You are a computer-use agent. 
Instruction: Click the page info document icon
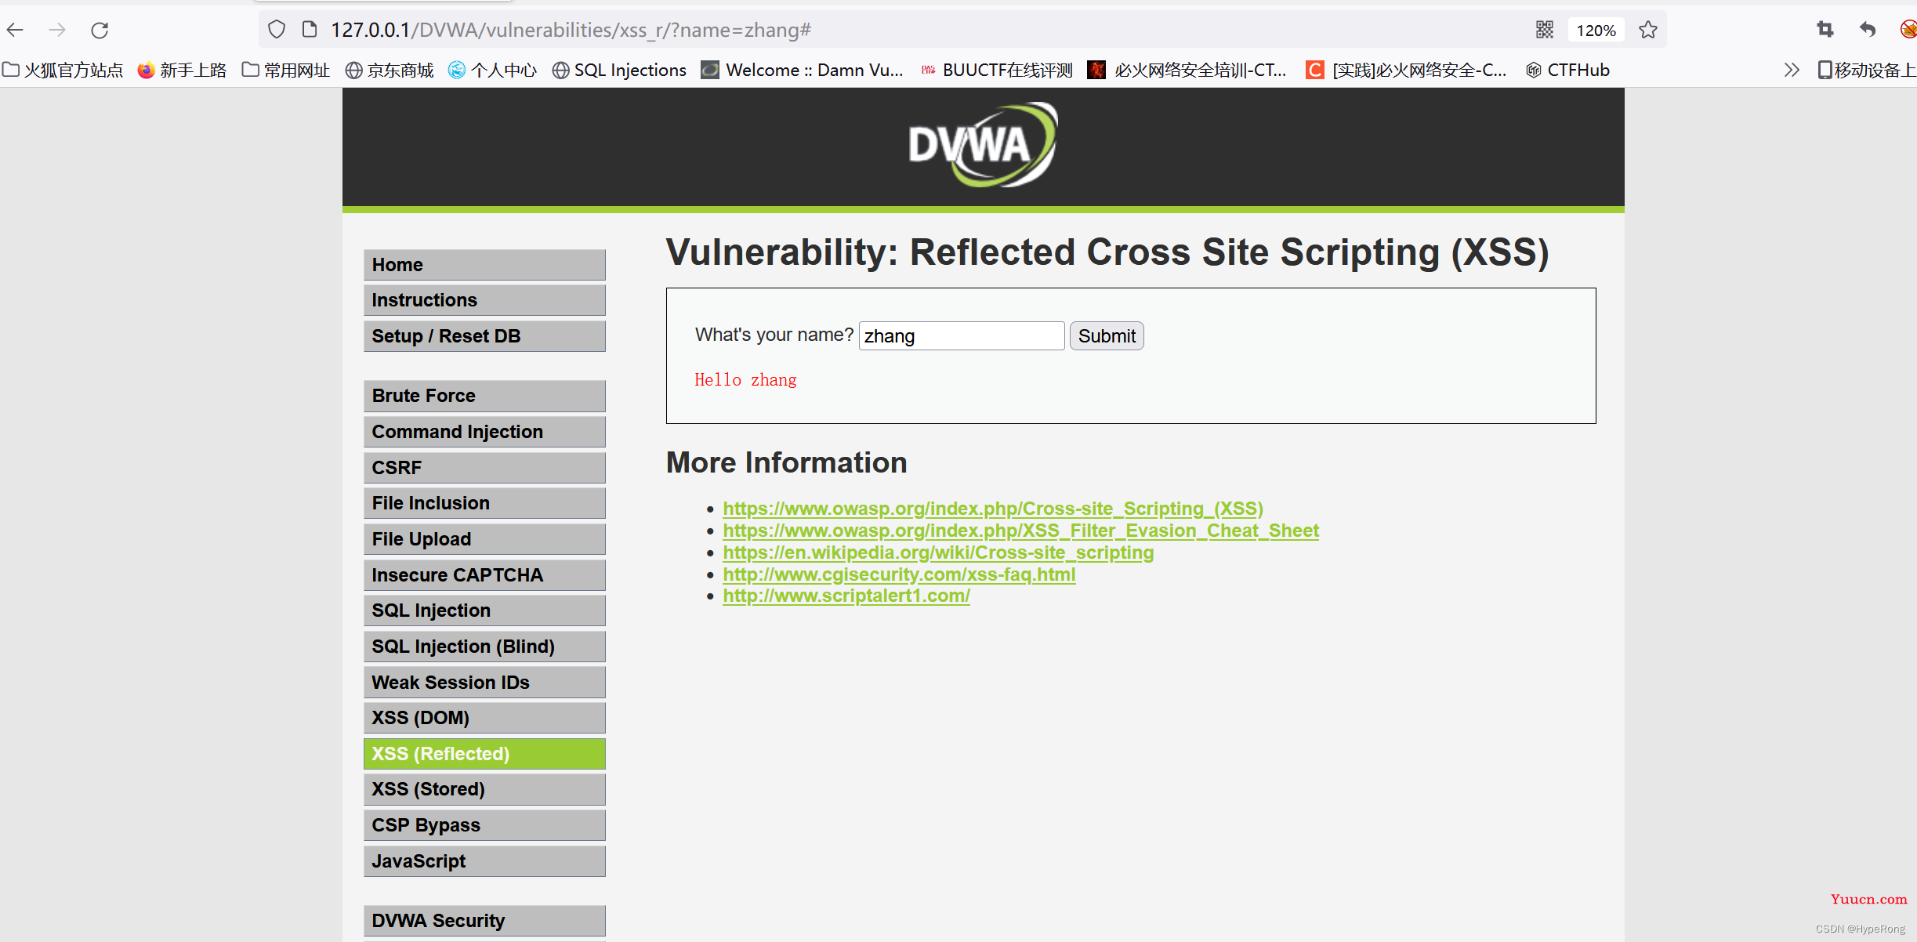coord(310,30)
